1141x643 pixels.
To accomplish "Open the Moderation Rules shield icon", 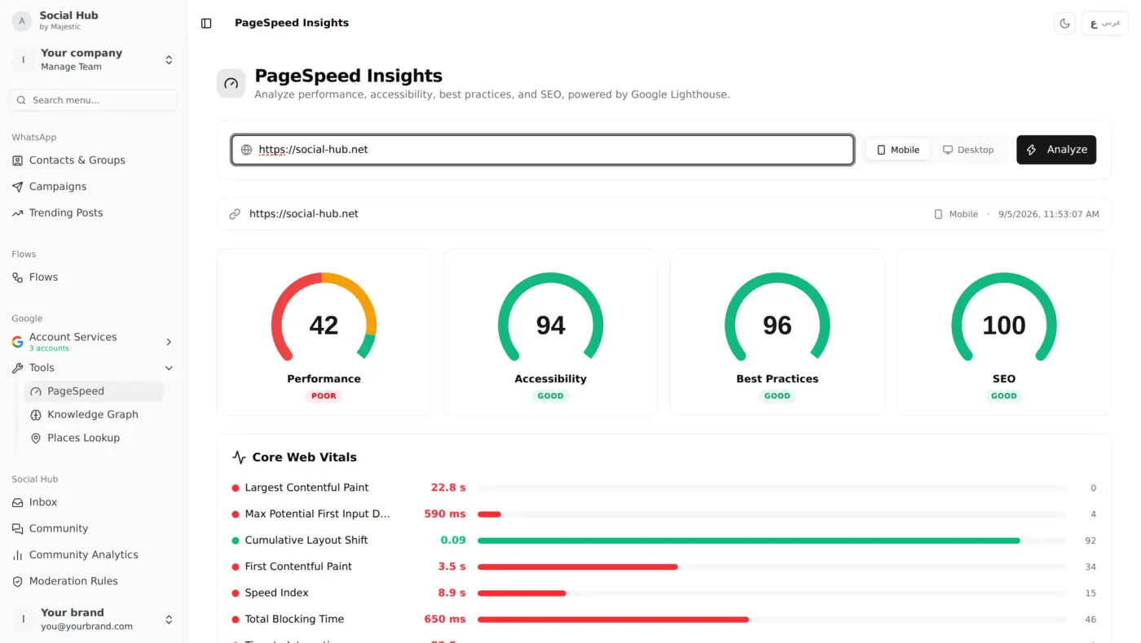I will pyautogui.click(x=17, y=581).
